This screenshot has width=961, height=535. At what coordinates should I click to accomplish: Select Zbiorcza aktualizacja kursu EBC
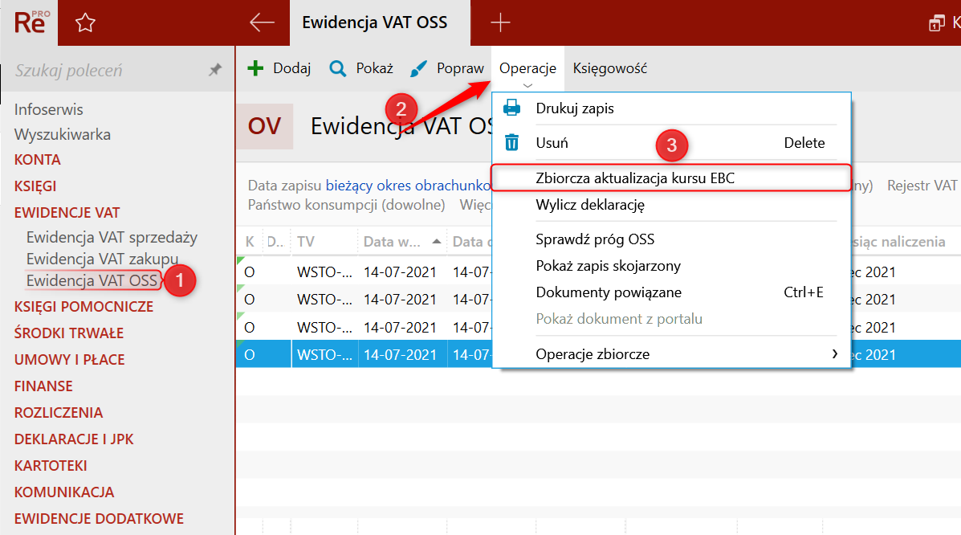[671, 178]
